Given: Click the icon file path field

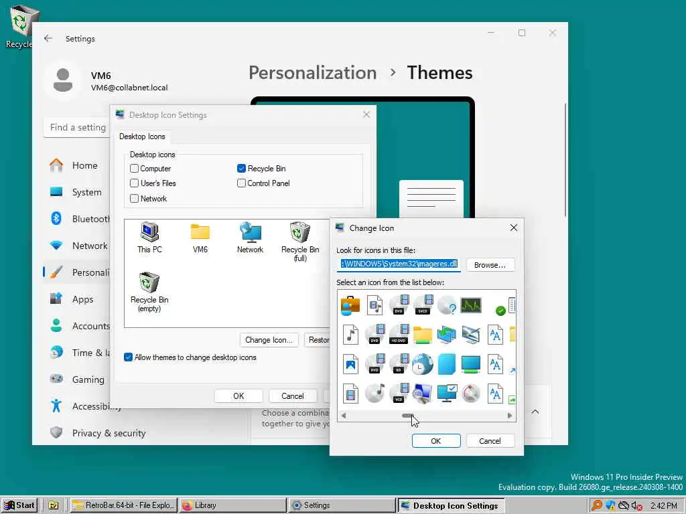Looking at the screenshot, I should (399, 264).
